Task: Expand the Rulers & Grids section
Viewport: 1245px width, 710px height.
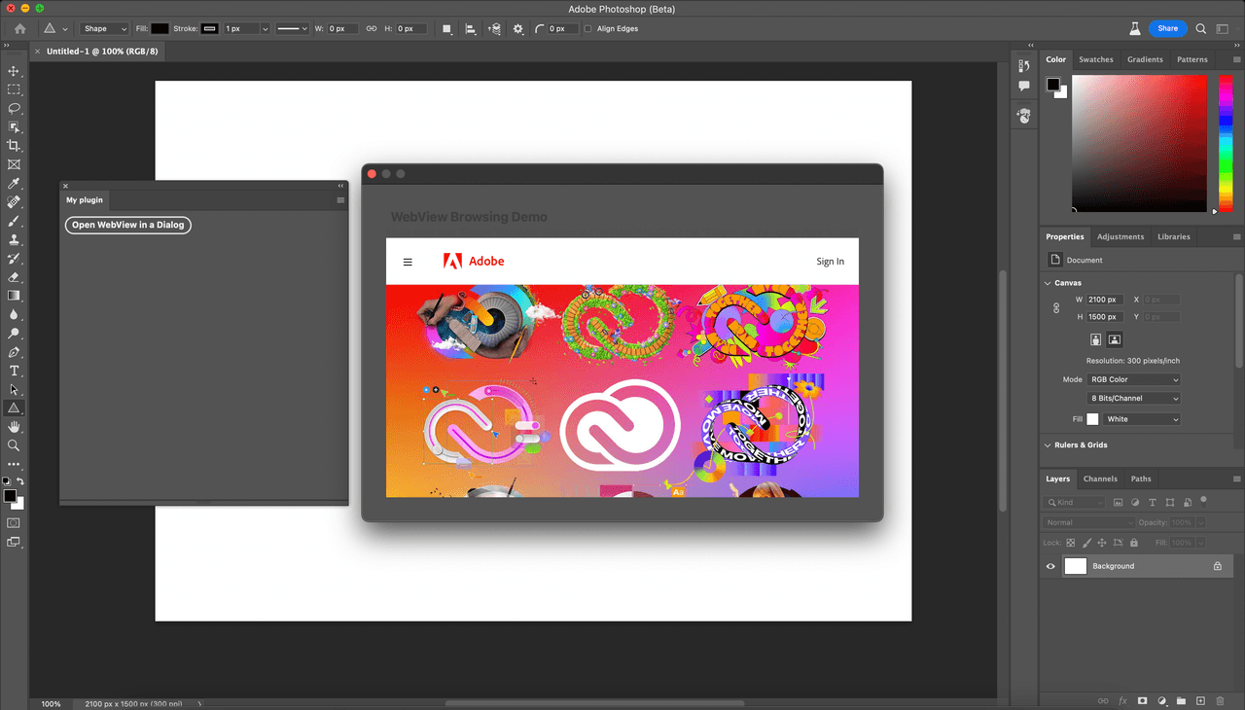Action: pyautogui.click(x=1048, y=444)
